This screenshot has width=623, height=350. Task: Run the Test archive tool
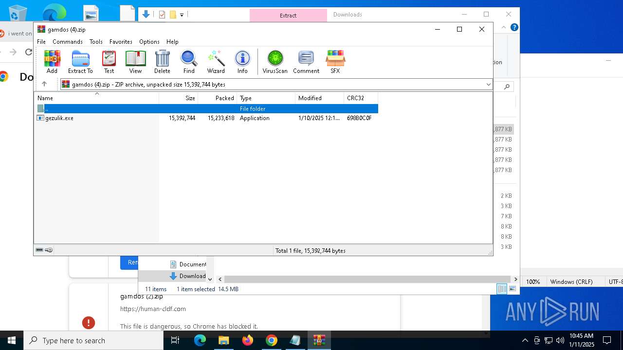[x=109, y=62]
